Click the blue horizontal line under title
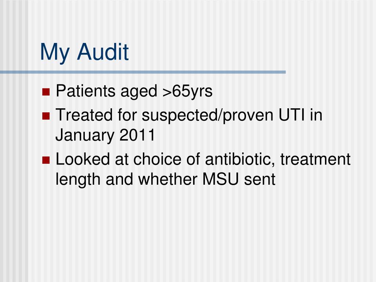 (x=143, y=72)
